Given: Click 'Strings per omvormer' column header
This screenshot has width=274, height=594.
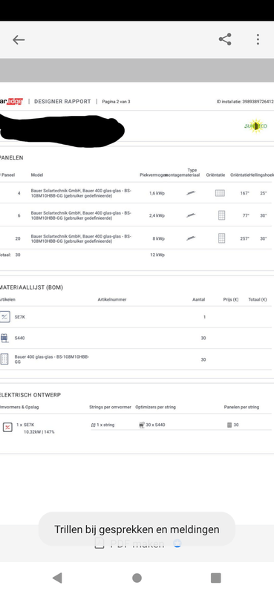Looking at the screenshot, I should 111,407.
